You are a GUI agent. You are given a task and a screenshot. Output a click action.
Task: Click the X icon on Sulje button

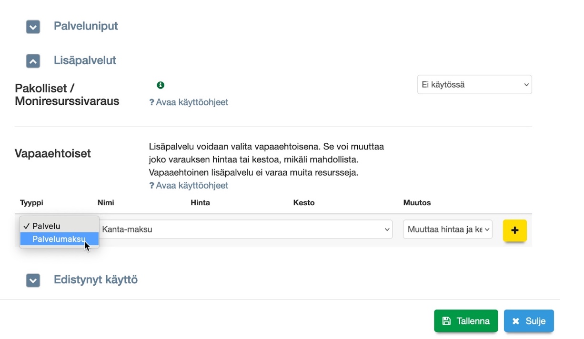pyautogui.click(x=516, y=321)
